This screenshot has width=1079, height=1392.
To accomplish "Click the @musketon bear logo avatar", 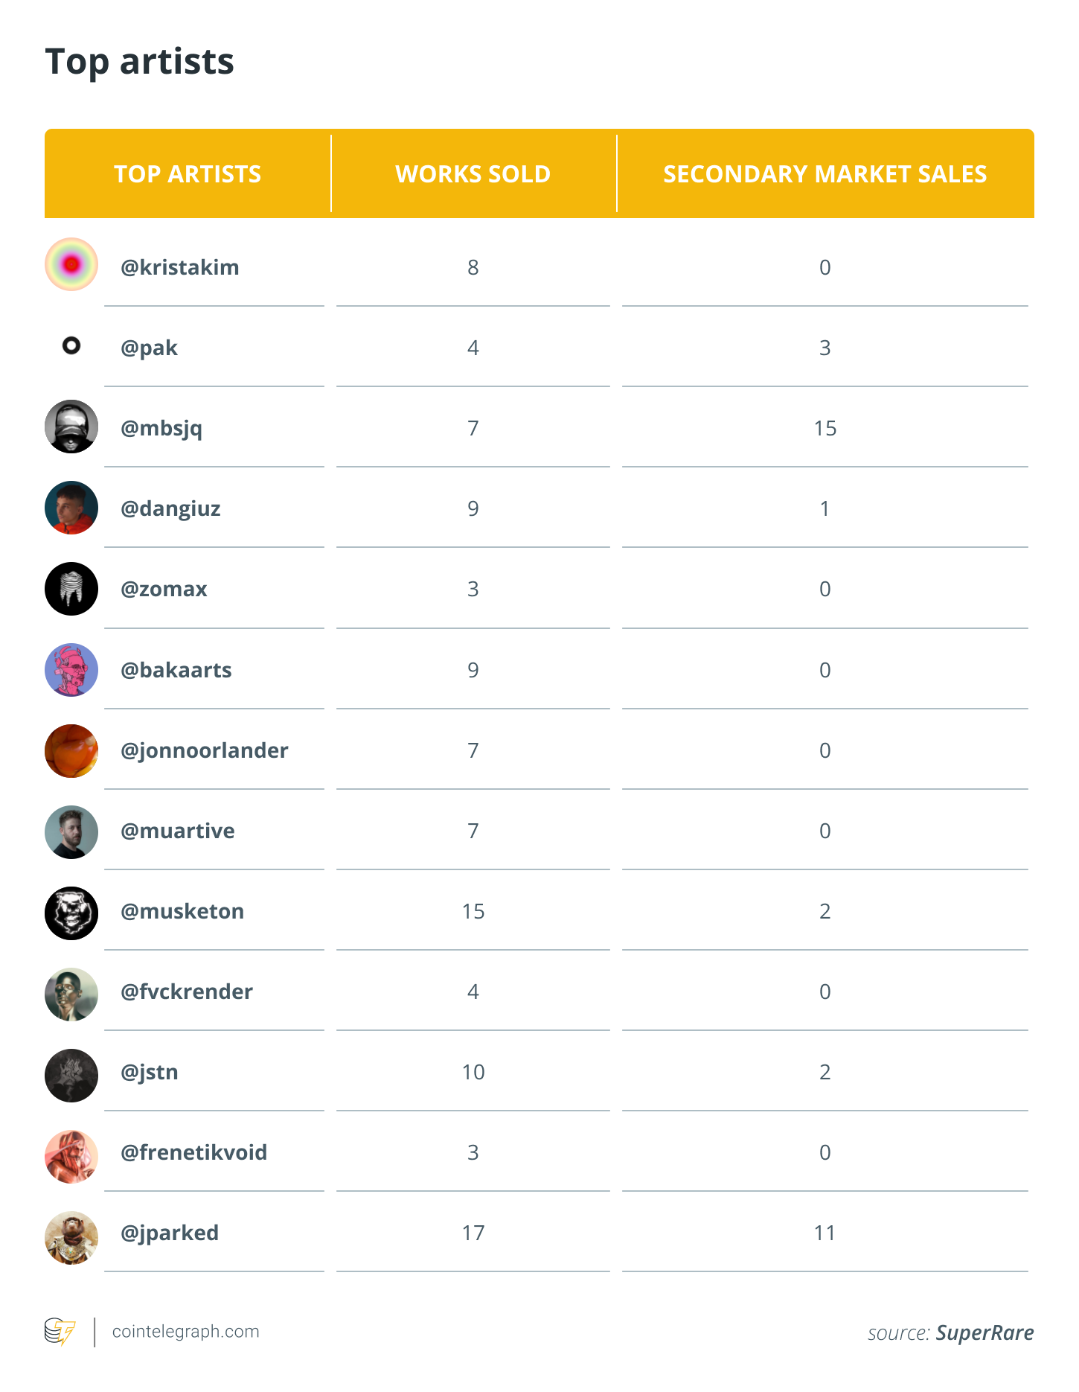I will coord(71,913).
